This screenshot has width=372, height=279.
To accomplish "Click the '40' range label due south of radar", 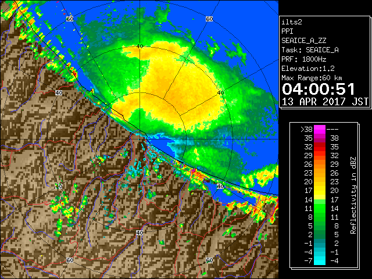I will [139, 233].
